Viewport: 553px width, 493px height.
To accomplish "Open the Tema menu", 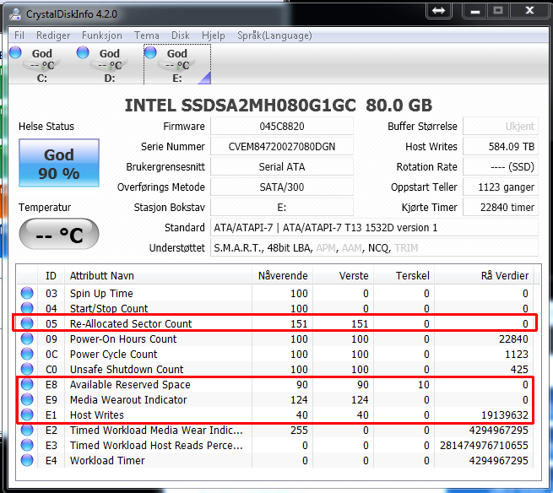I will coord(146,35).
